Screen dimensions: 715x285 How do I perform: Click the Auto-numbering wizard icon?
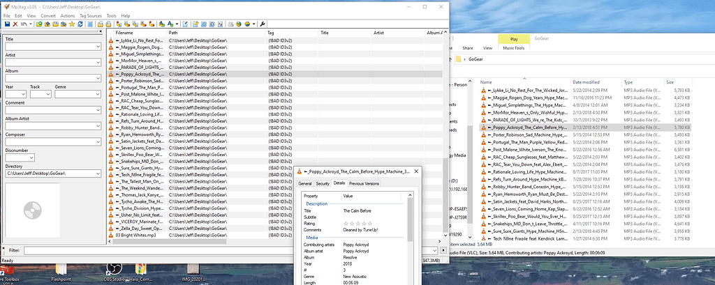pos(220,24)
